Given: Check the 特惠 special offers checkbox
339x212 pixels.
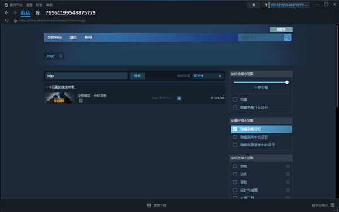Looking at the screenshot, I should 235,99.
